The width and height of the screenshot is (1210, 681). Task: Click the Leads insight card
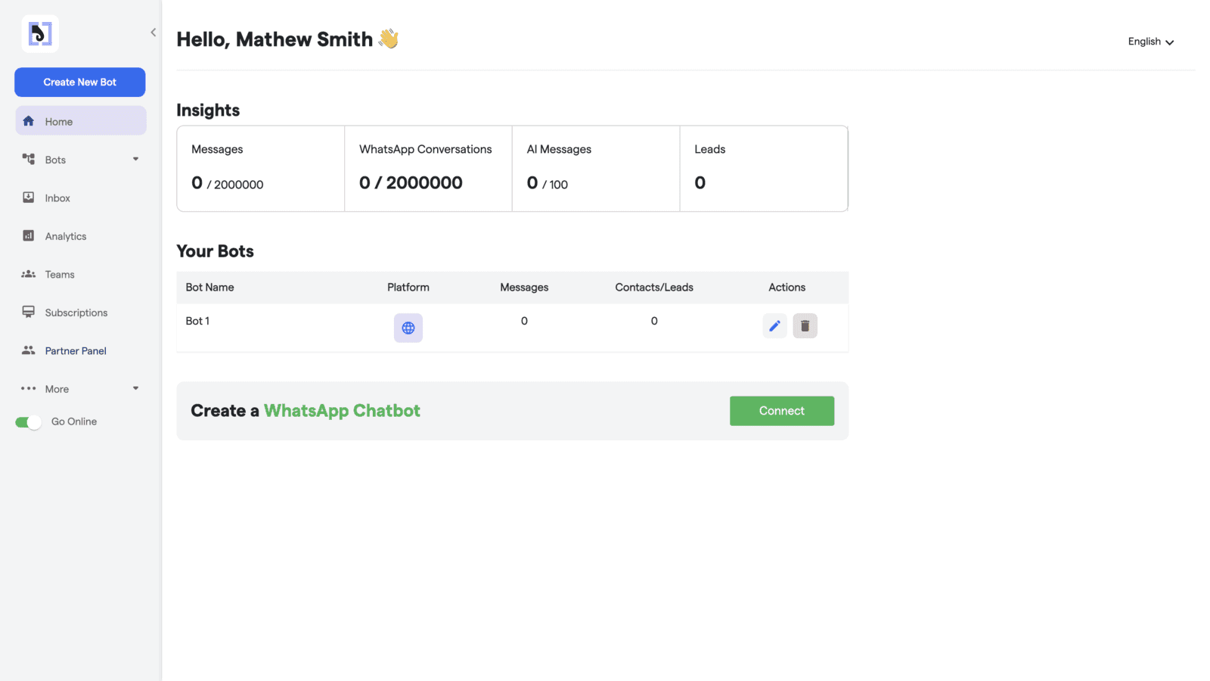[763, 169]
